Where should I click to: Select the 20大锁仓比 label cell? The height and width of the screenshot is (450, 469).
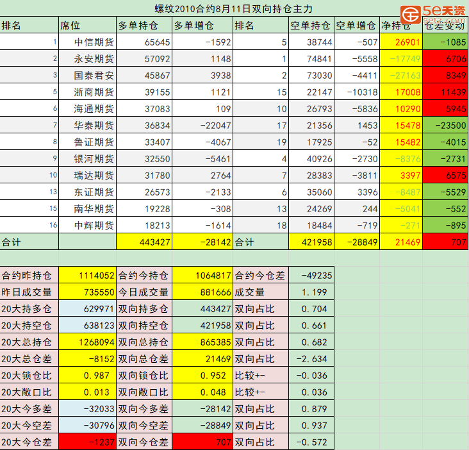tap(29, 375)
